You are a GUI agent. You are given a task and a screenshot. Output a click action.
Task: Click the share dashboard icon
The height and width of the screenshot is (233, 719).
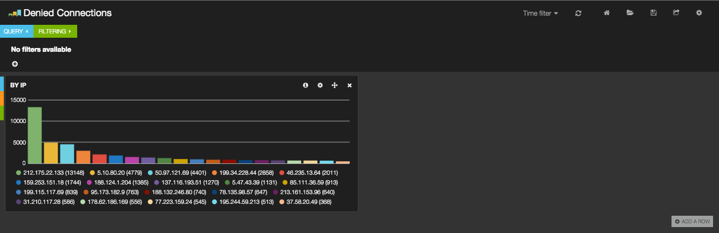676,13
